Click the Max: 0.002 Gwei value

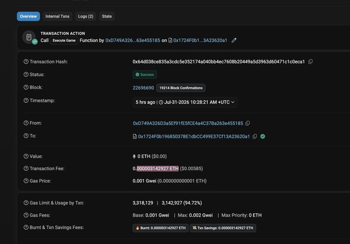click(x=195, y=215)
